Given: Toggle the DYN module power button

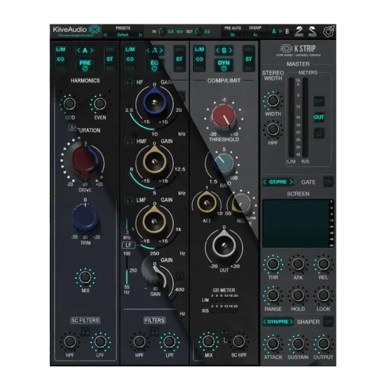Looking at the screenshot, I should (224, 64).
